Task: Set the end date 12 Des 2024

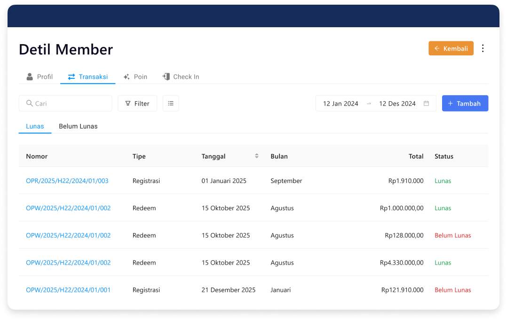Action: 397,104
